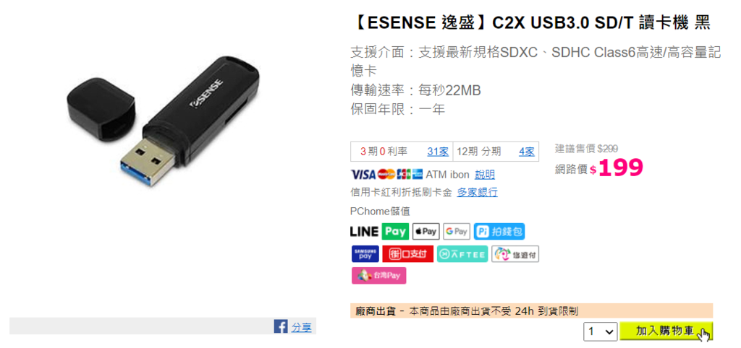Image resolution: width=741 pixels, height=348 pixels.
Task: Open the 說明 payment explanation link
Action: tap(485, 175)
